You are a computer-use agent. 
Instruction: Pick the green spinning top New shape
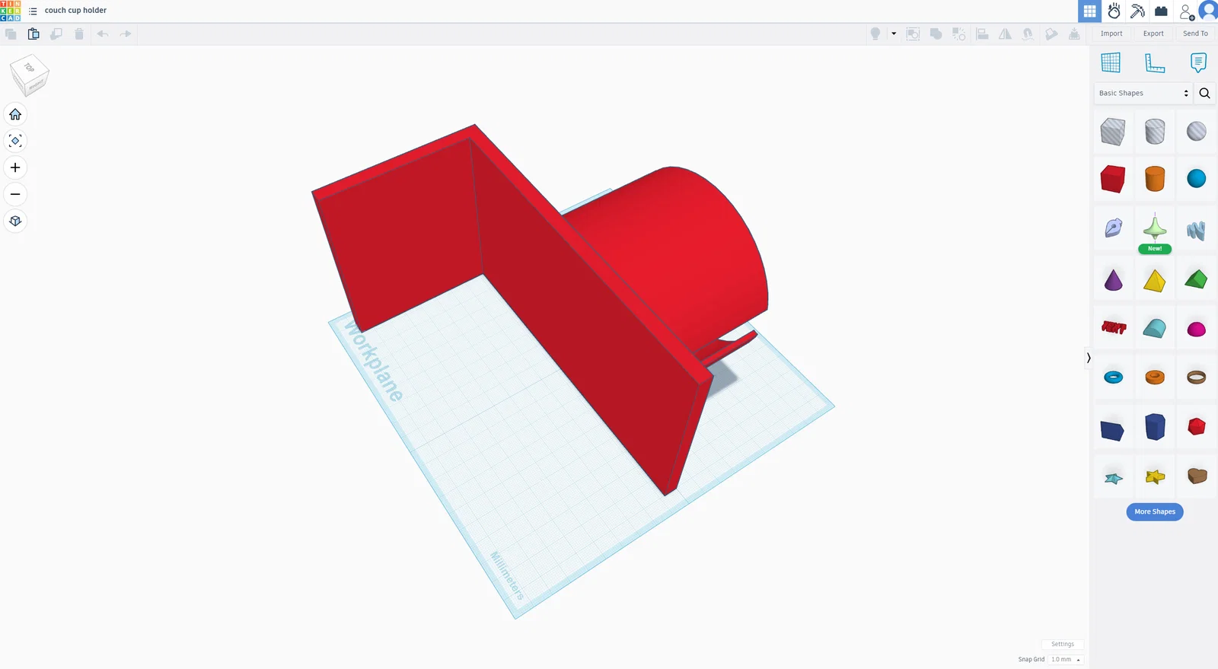tap(1155, 228)
